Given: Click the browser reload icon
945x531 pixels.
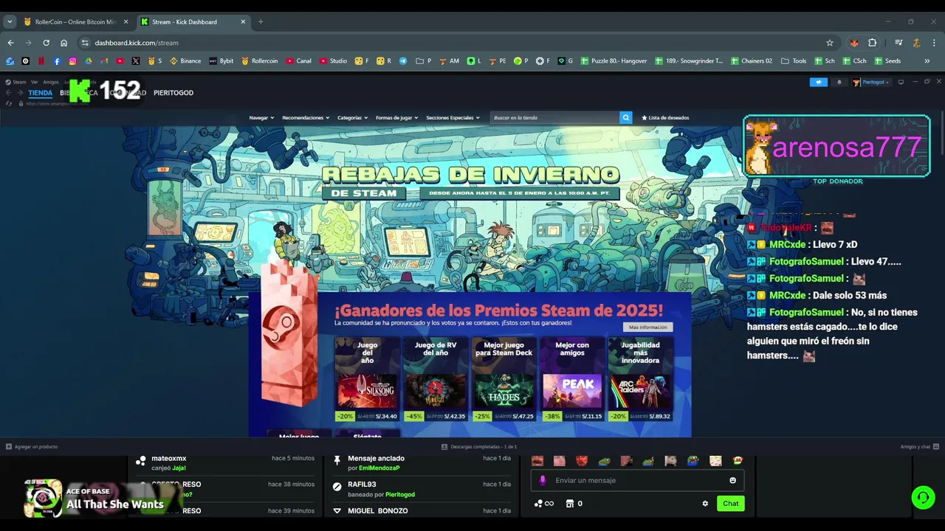Looking at the screenshot, I should point(46,43).
